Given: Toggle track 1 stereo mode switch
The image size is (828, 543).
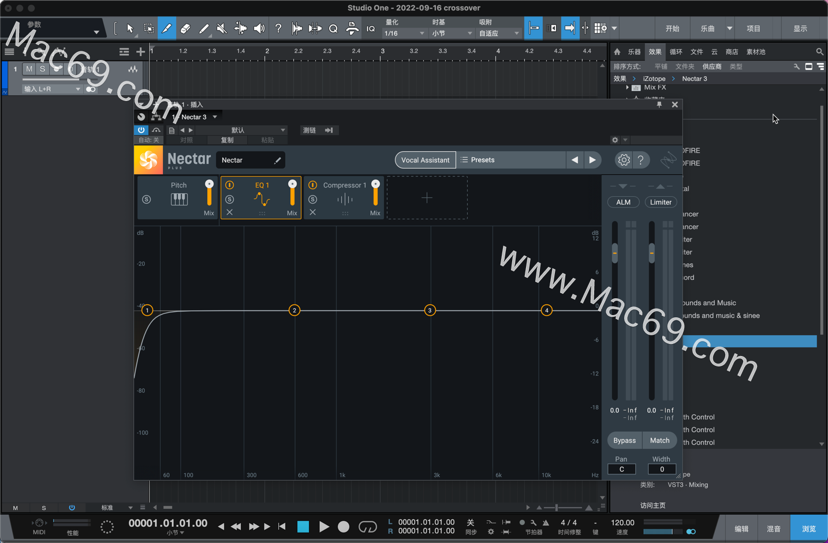Looking at the screenshot, I should (91, 89).
